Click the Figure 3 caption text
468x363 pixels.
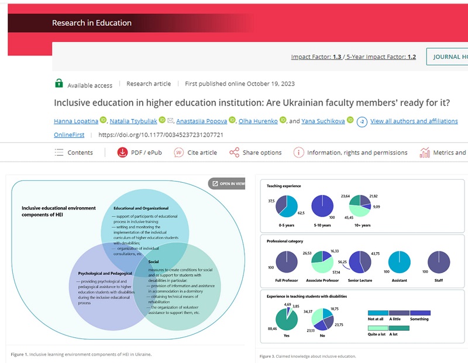point(308,356)
